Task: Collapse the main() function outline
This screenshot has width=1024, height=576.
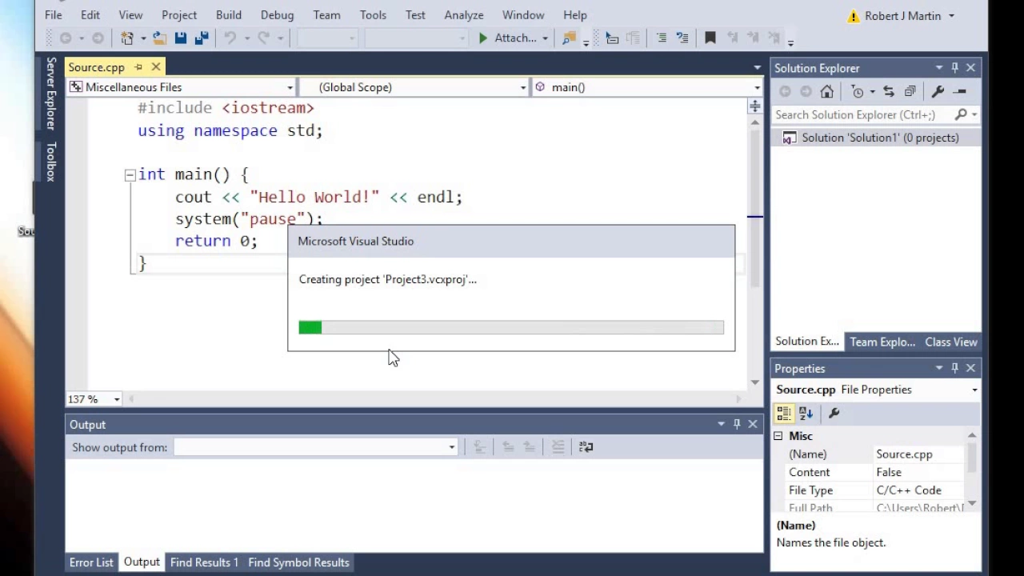Action: [130, 174]
